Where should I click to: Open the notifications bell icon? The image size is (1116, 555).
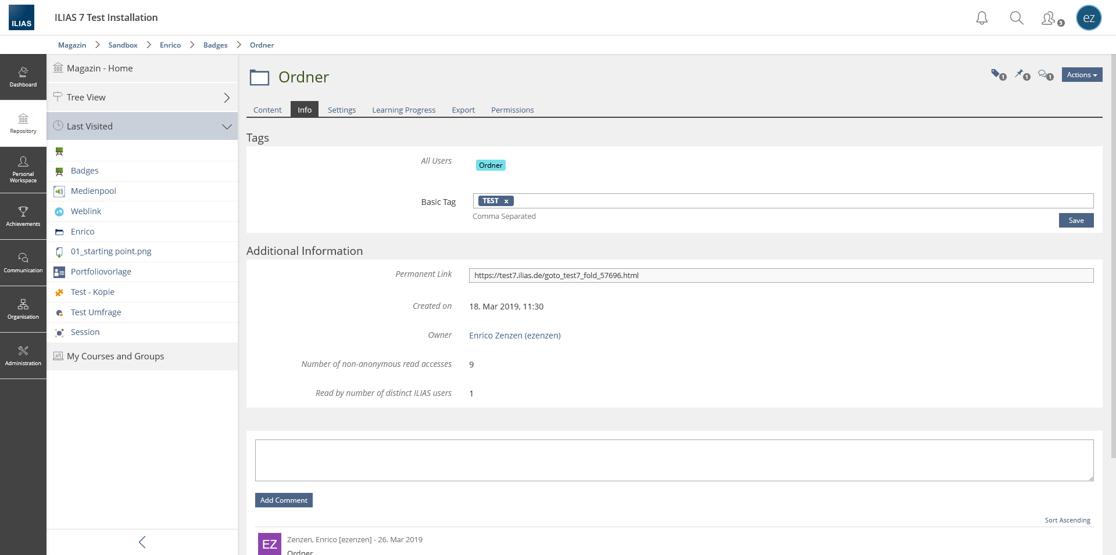tap(982, 18)
